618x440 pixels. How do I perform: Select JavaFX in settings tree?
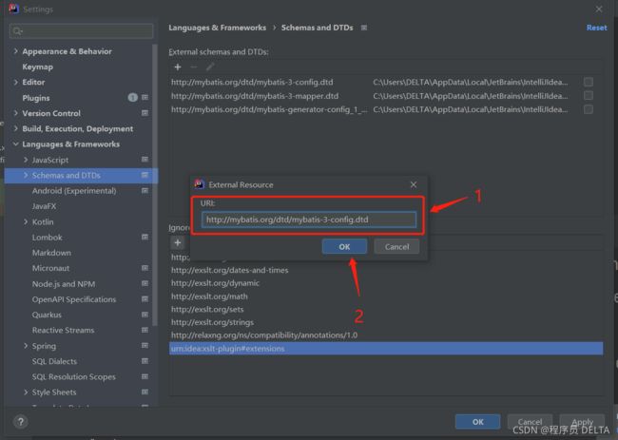tap(44, 206)
